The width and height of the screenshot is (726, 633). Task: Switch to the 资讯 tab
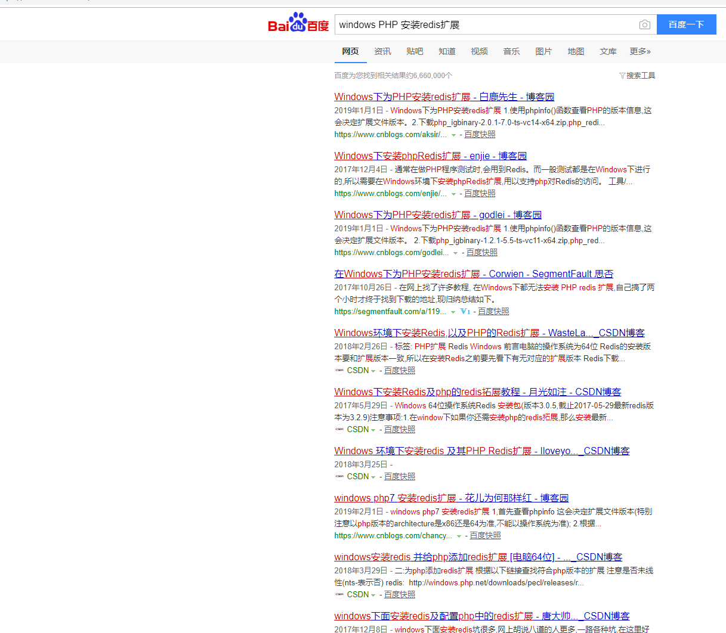(x=382, y=51)
